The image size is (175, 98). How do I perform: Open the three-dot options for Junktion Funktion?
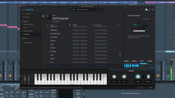pos(150,16)
